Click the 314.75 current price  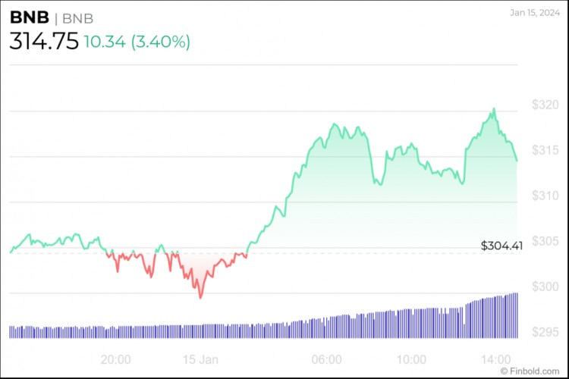click(x=44, y=42)
